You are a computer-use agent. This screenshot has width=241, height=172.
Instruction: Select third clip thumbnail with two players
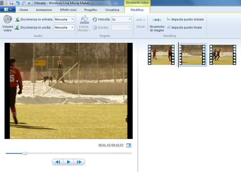point(223,55)
